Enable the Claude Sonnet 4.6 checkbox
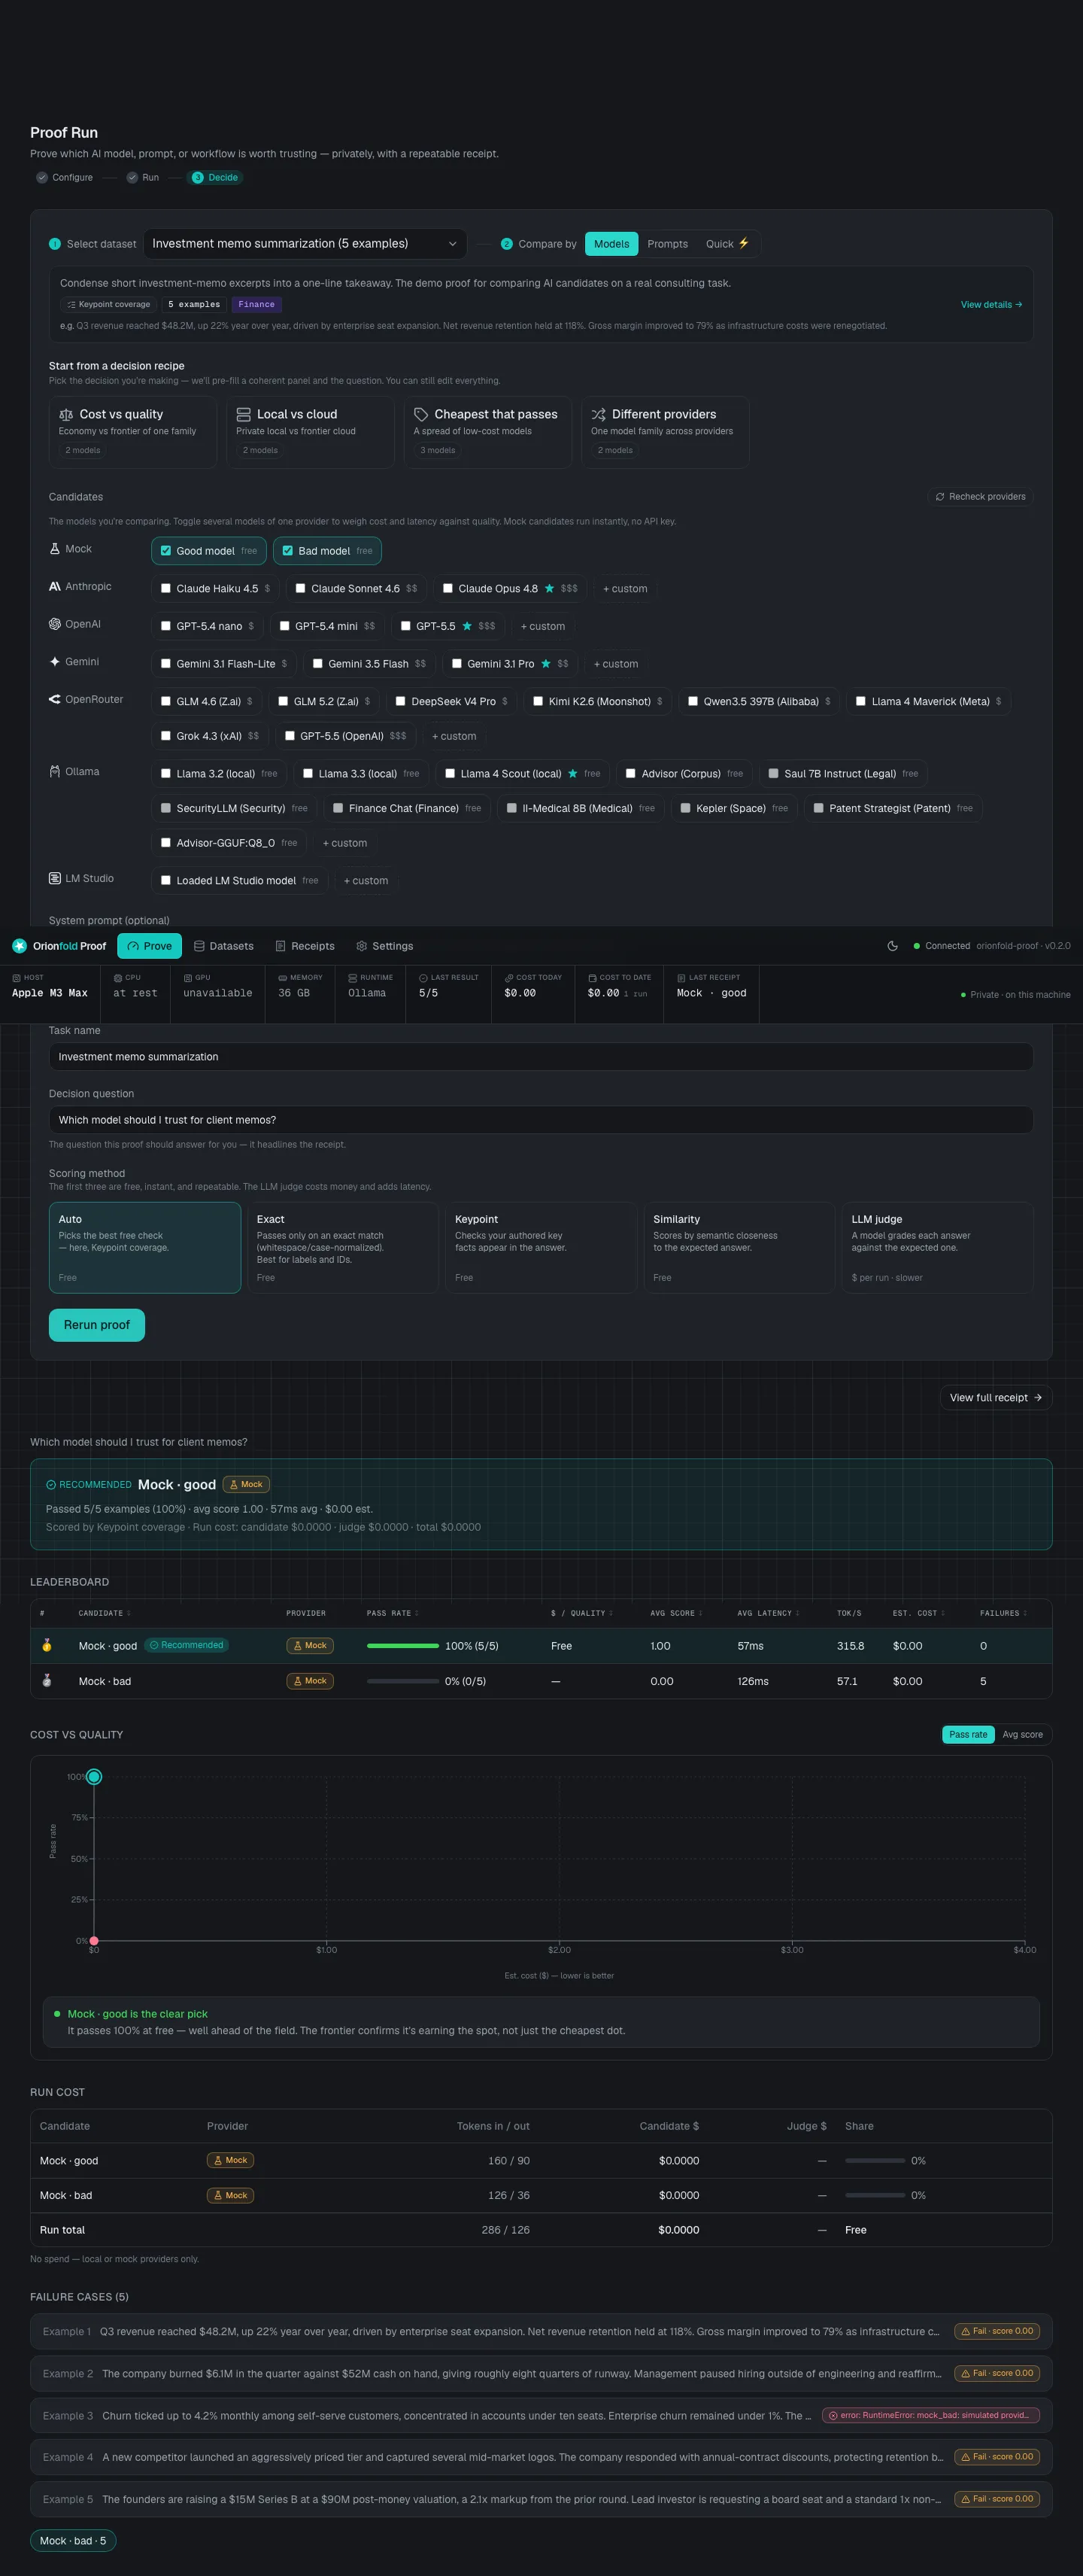 [300, 589]
